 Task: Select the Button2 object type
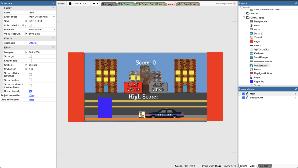pos(258,33)
